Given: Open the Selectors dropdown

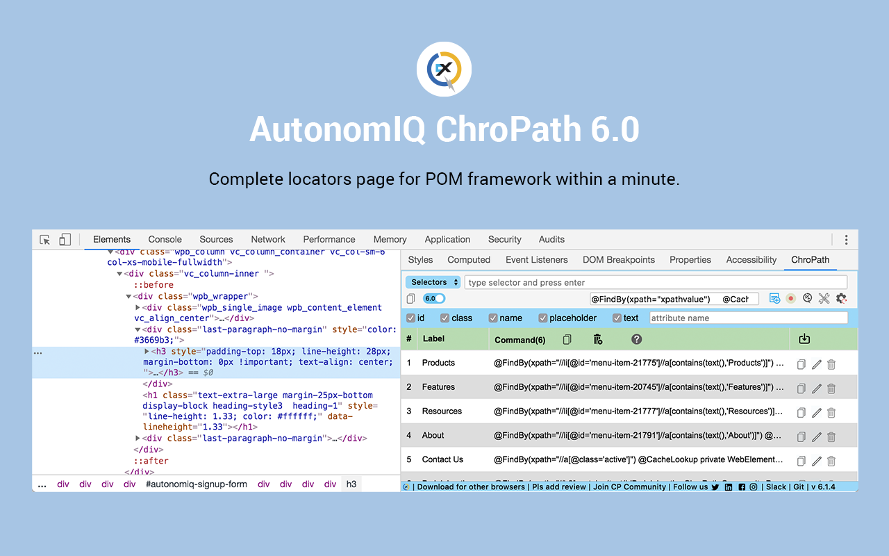Looking at the screenshot, I should 433,282.
